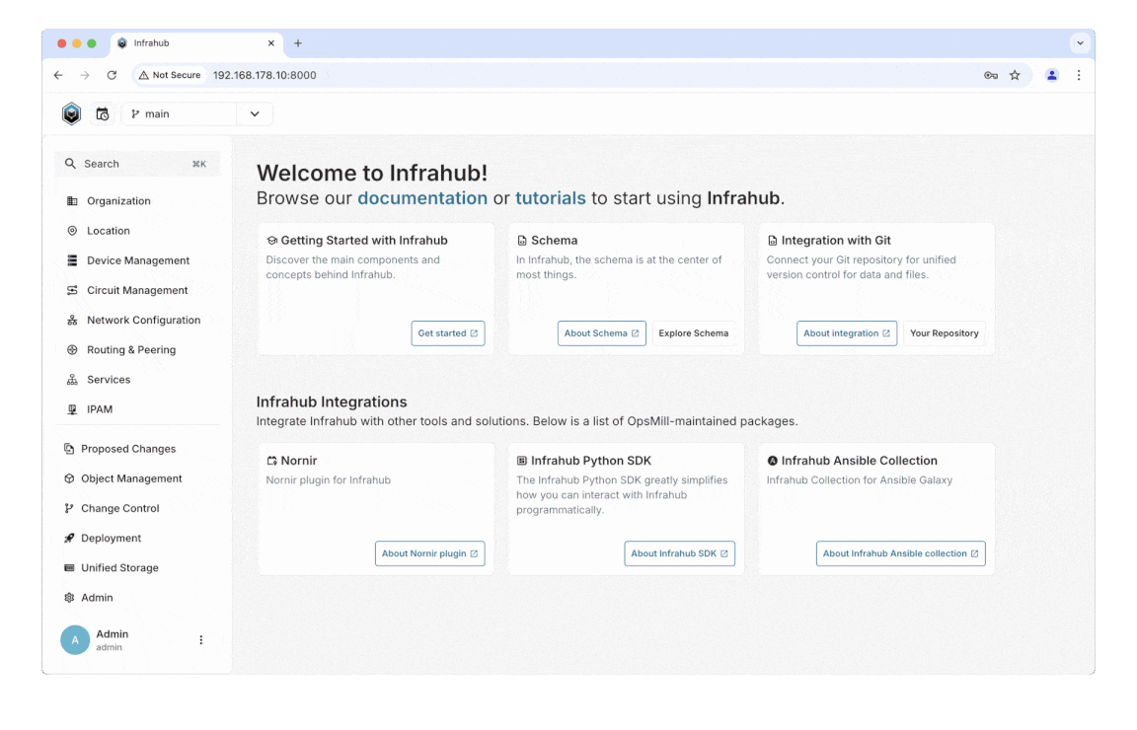Click the Getting Started graduation cap icon
The height and width of the screenshot is (730, 1137).
(x=272, y=241)
